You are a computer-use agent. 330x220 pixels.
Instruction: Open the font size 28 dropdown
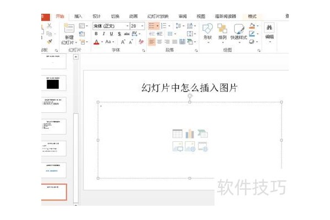[x=142, y=26]
